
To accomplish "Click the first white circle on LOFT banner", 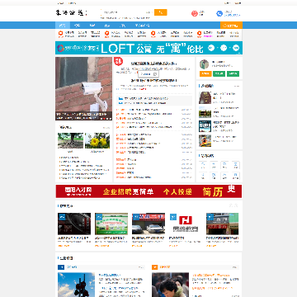I will click(211, 48).
